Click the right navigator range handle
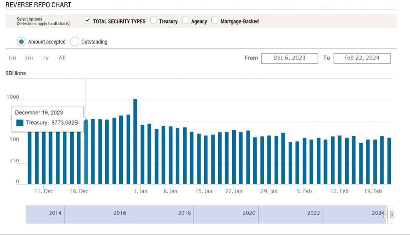Image resolution: width=410 pixels, height=235 pixels. (392, 215)
